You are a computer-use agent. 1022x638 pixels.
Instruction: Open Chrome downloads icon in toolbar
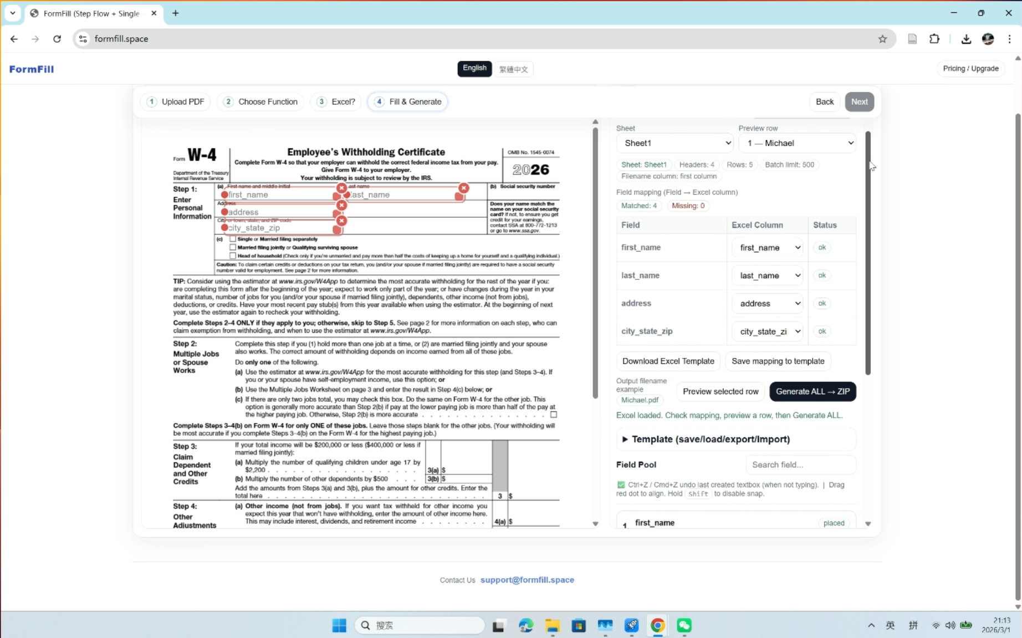tap(965, 39)
